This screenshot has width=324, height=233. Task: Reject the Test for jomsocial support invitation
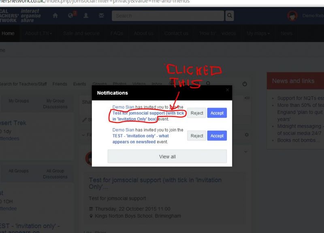(x=197, y=113)
